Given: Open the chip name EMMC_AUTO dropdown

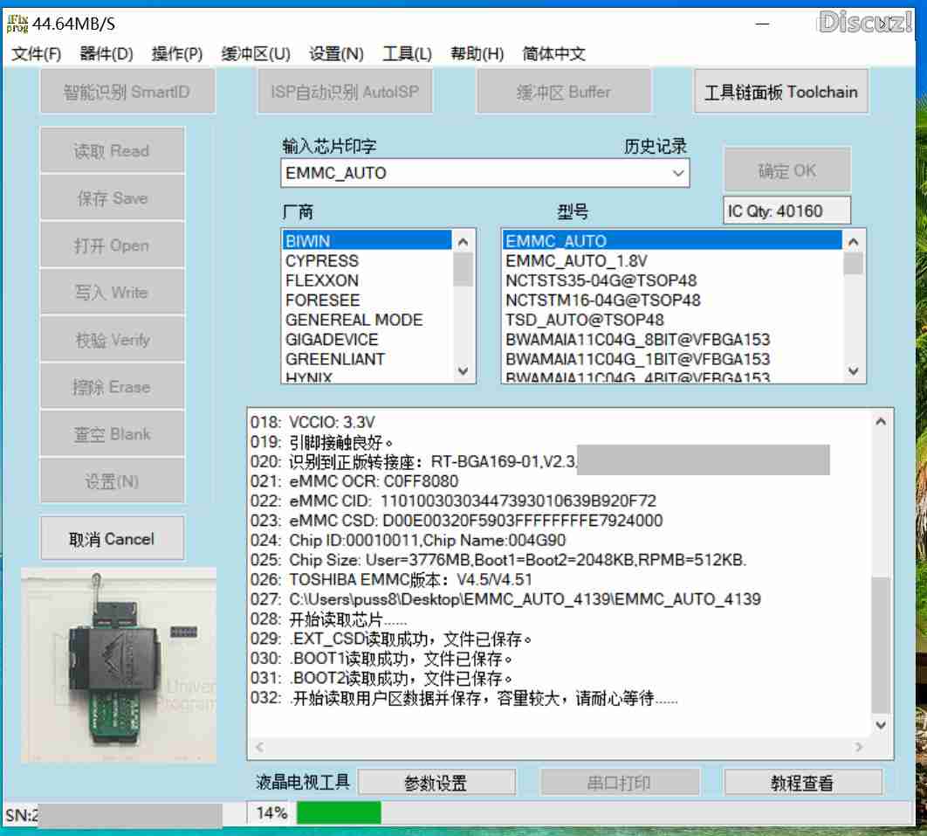Looking at the screenshot, I should (x=676, y=174).
